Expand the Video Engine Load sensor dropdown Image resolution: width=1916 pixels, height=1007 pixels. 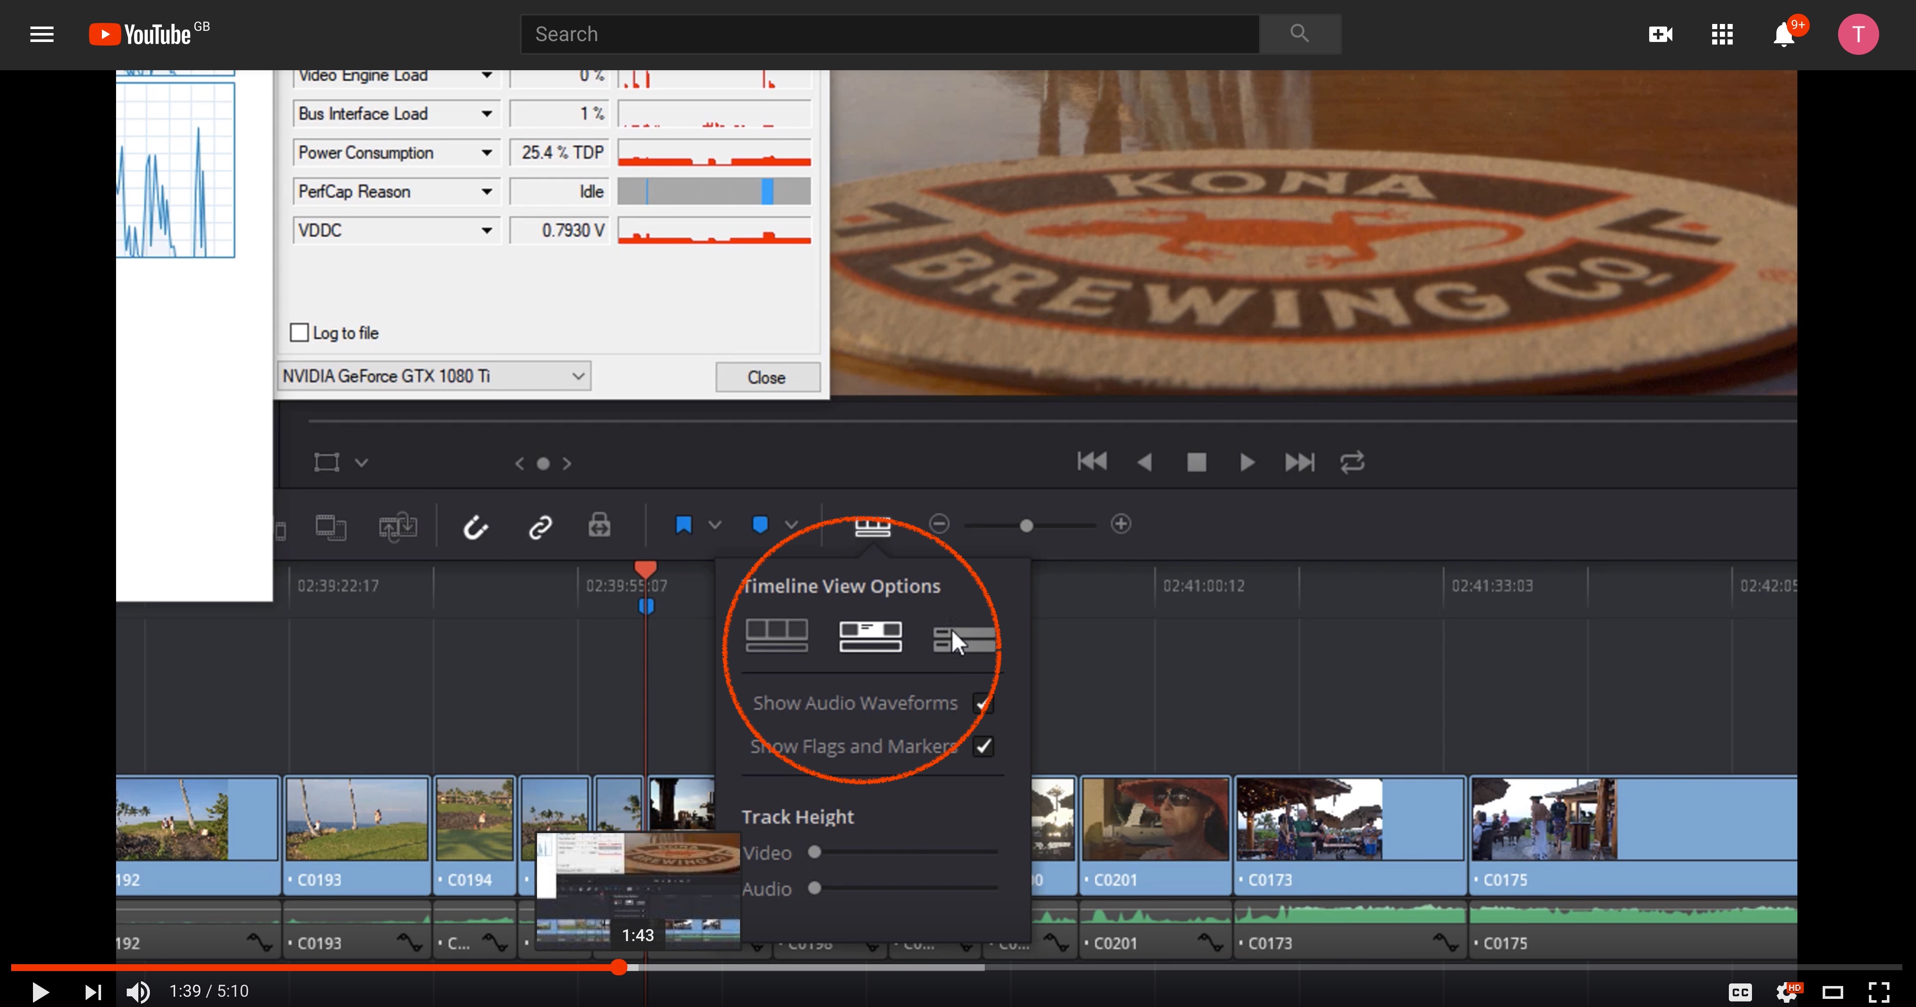(486, 75)
